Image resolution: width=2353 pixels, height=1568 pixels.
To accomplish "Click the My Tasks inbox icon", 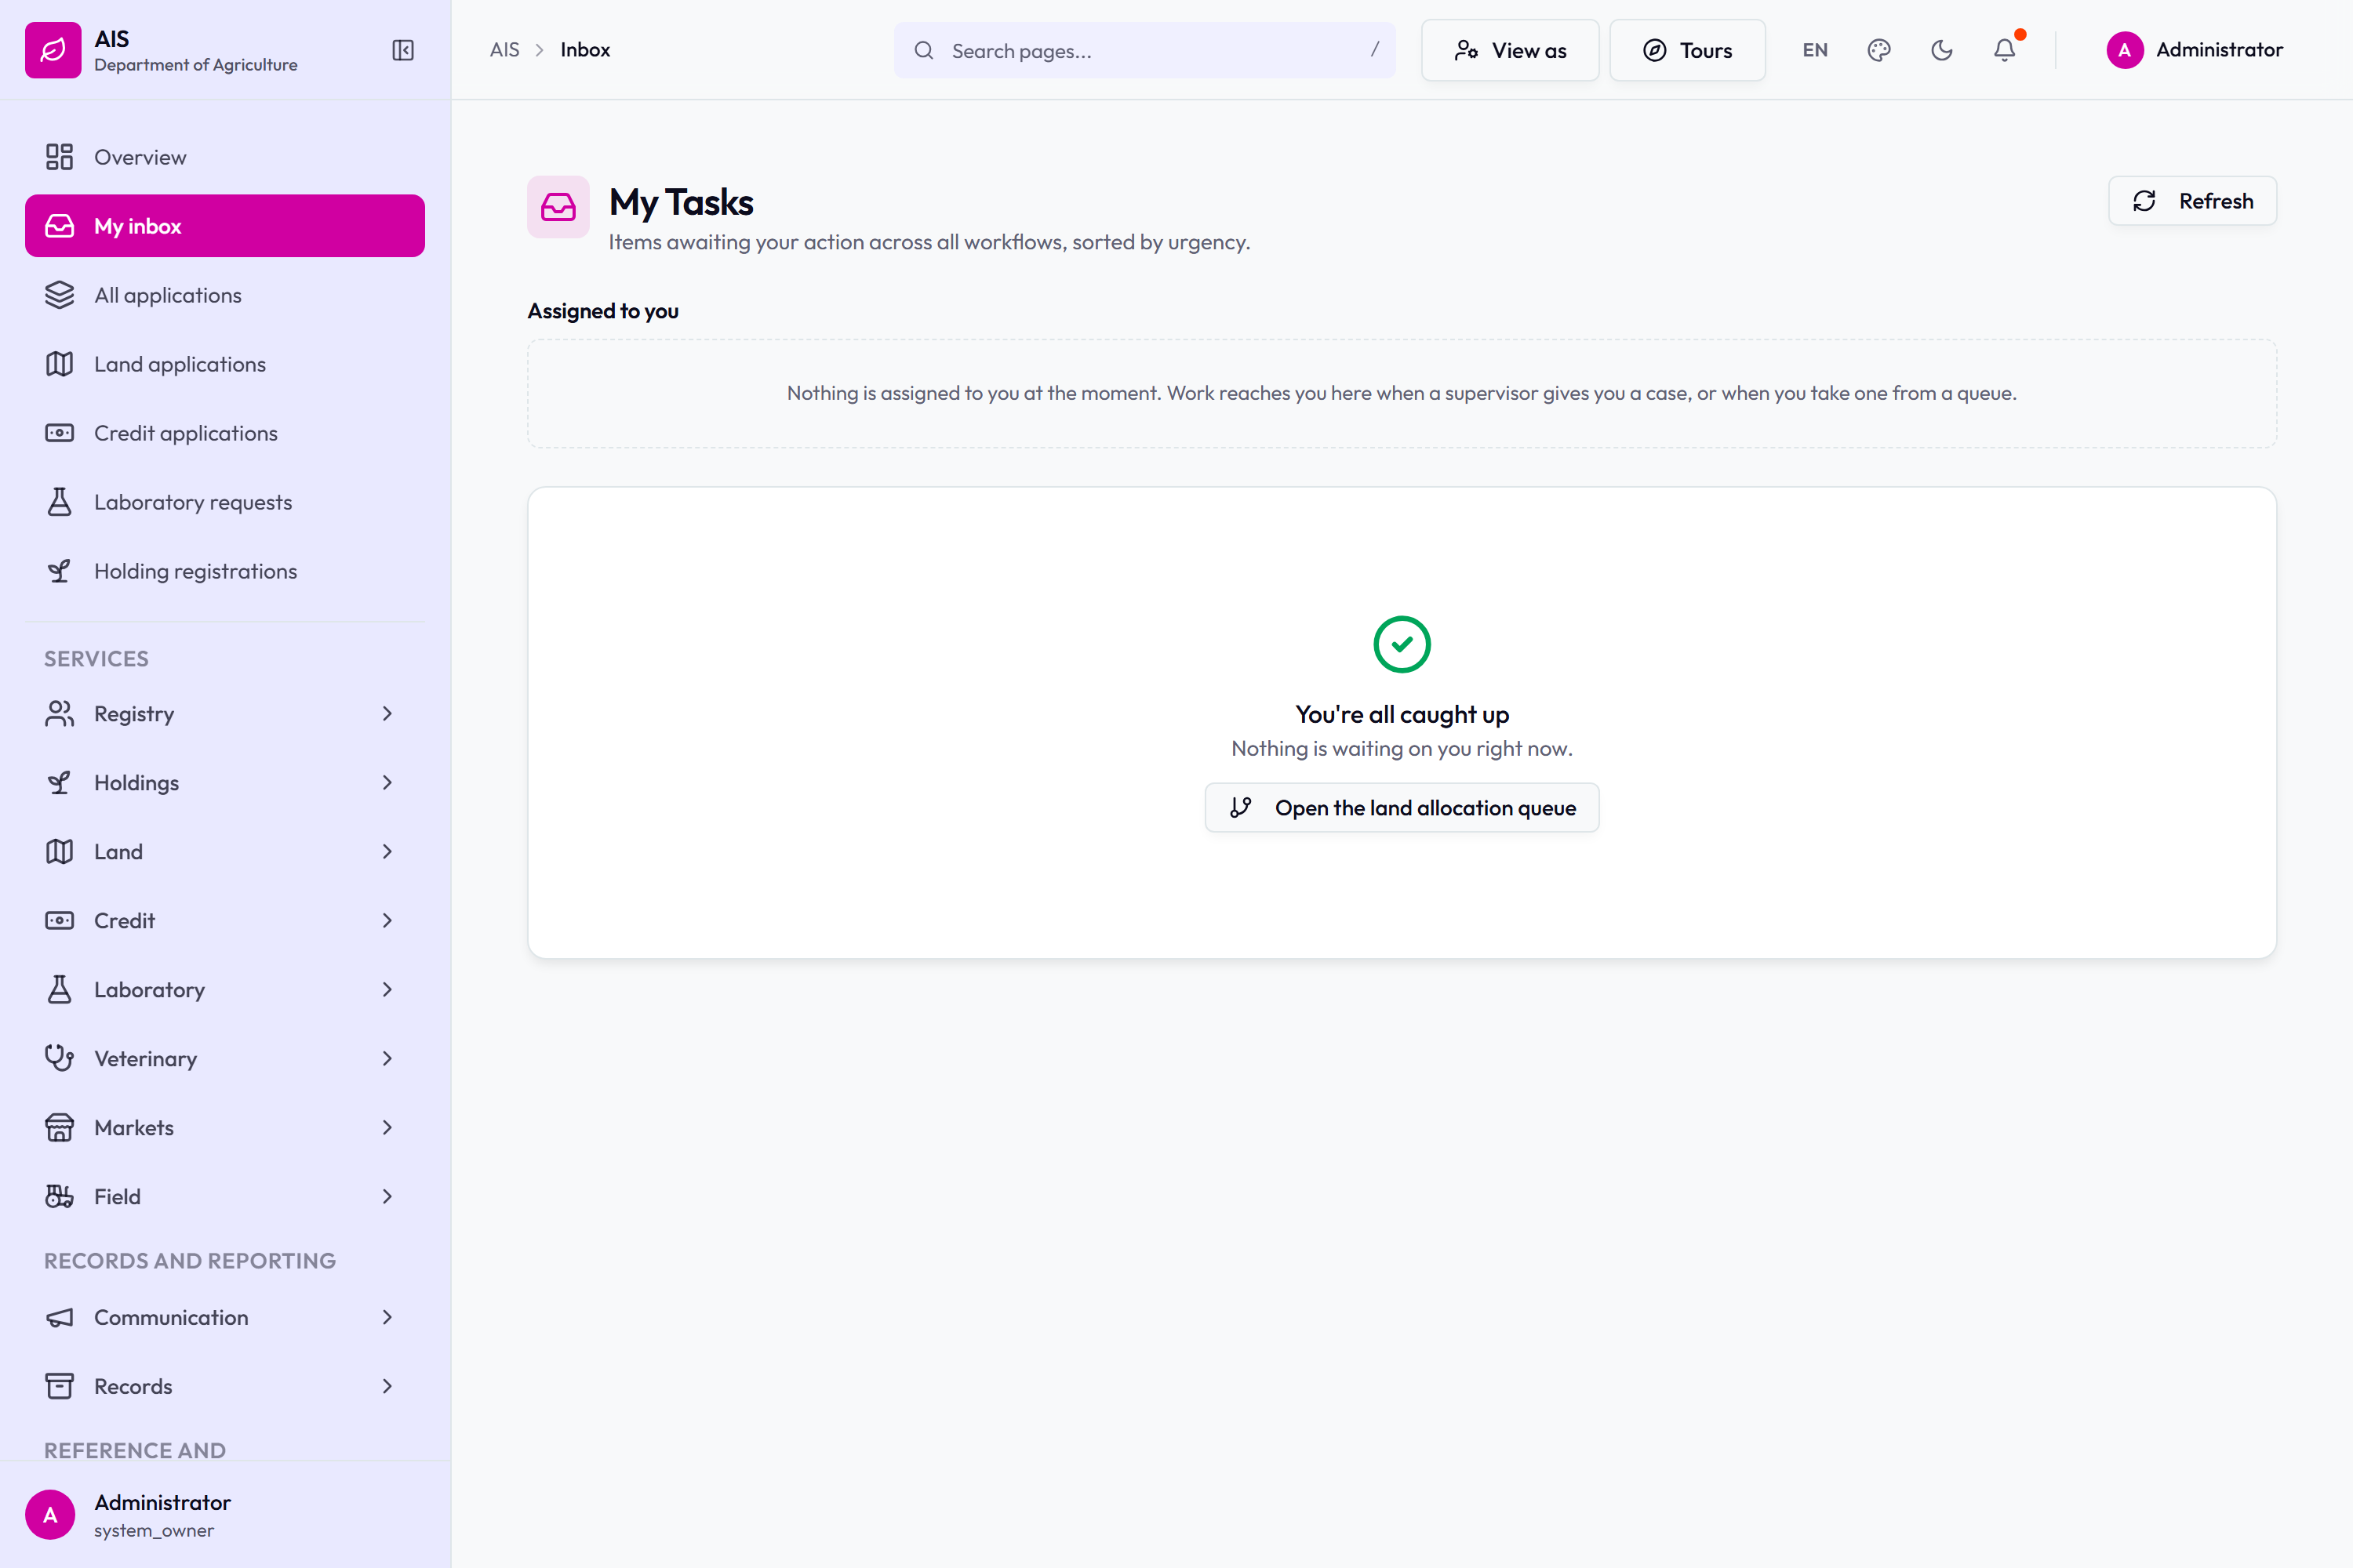I will [x=558, y=207].
